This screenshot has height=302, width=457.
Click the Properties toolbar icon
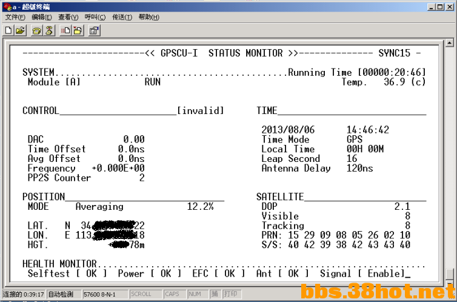pos(94,30)
